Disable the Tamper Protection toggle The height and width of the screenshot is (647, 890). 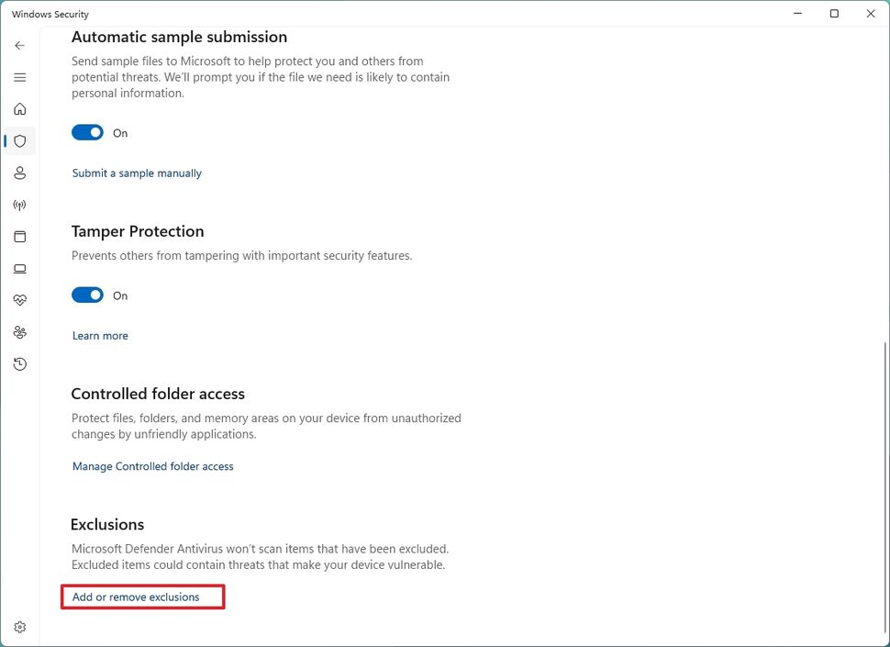[88, 296]
